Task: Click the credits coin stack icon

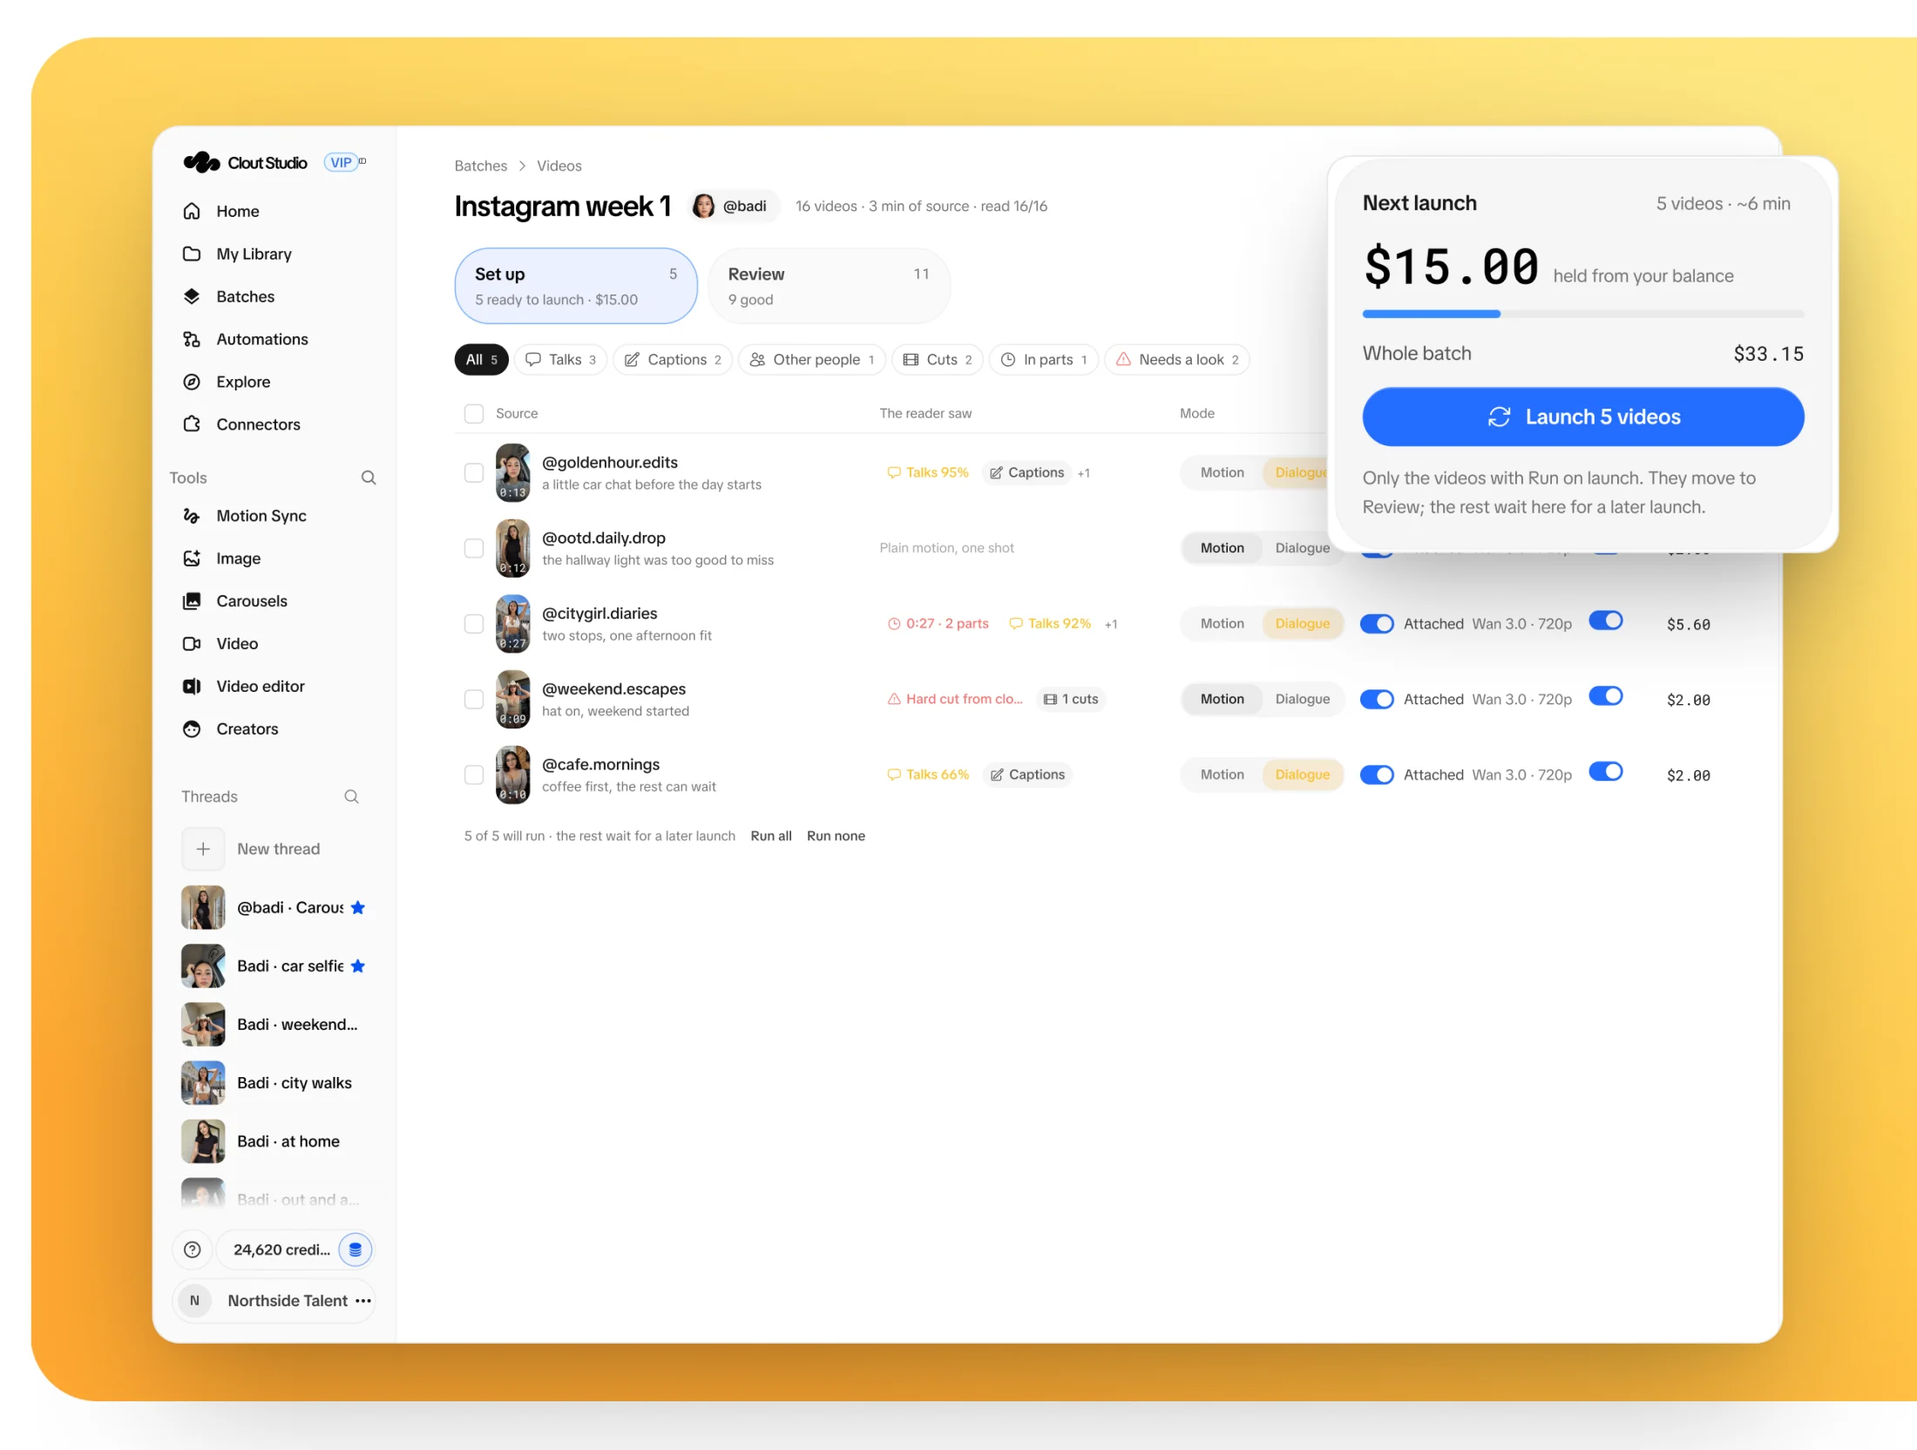Action: (x=356, y=1250)
